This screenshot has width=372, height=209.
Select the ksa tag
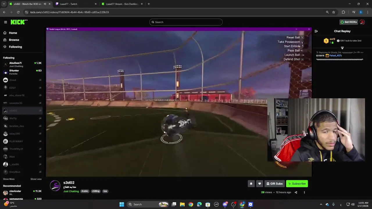pyautogui.click(x=105, y=191)
